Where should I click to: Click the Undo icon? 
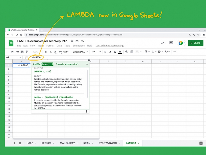(12, 52)
